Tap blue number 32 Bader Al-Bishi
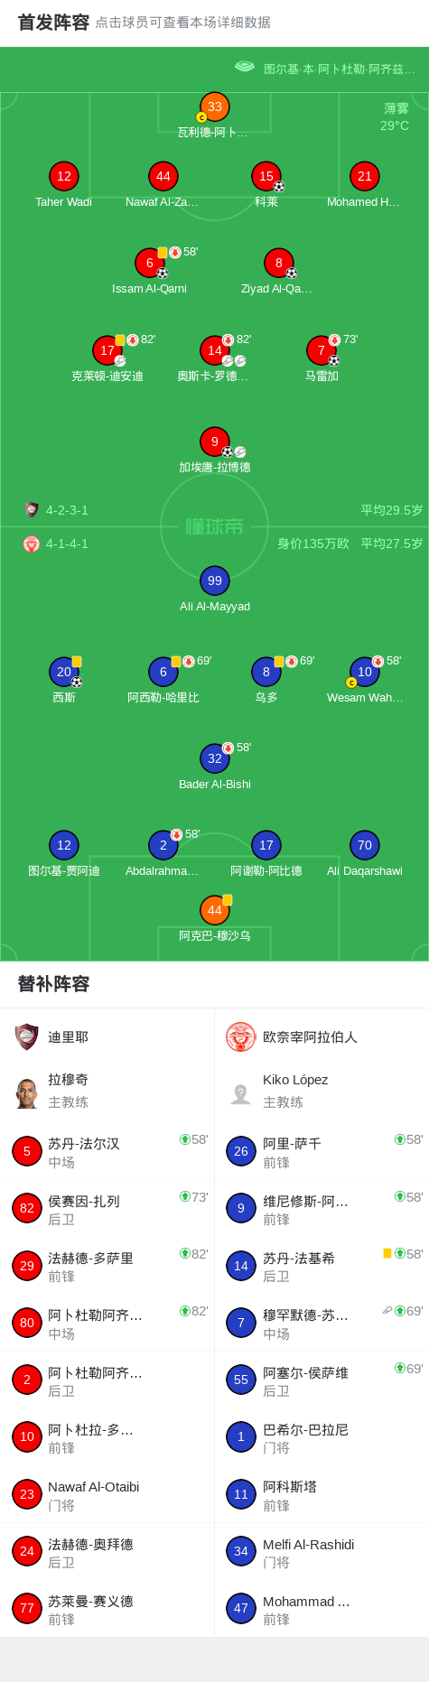The width and height of the screenshot is (429, 1682). click(215, 758)
